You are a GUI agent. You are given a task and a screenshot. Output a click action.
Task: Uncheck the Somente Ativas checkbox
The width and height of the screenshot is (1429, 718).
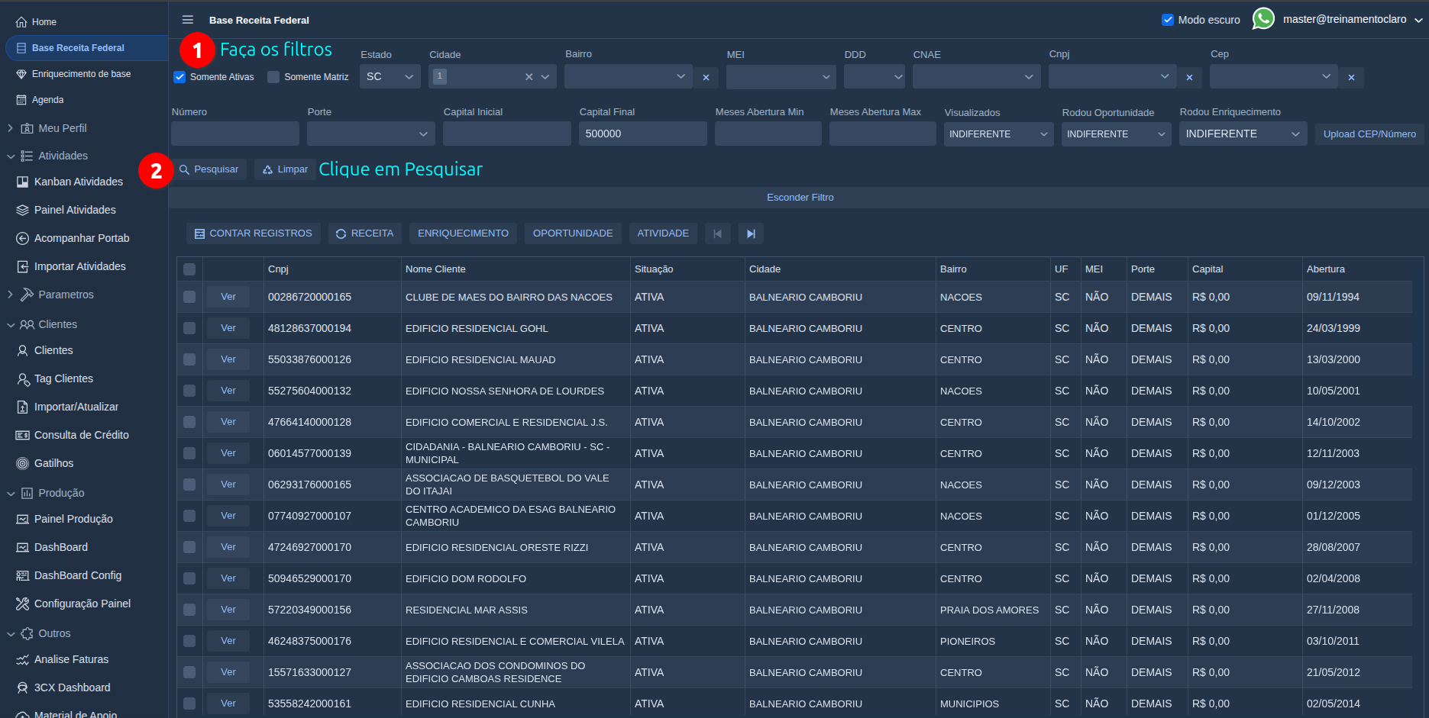click(x=179, y=77)
